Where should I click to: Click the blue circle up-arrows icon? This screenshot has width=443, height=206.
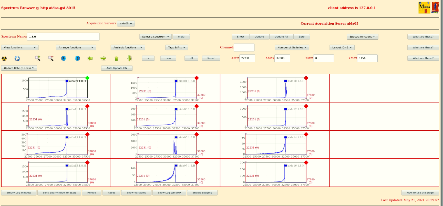coord(77,58)
